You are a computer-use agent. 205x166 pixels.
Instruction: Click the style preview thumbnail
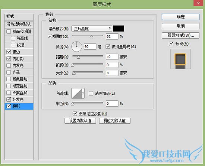[x=180, y=59]
